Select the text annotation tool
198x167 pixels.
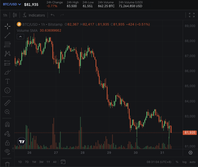tap(7, 81)
